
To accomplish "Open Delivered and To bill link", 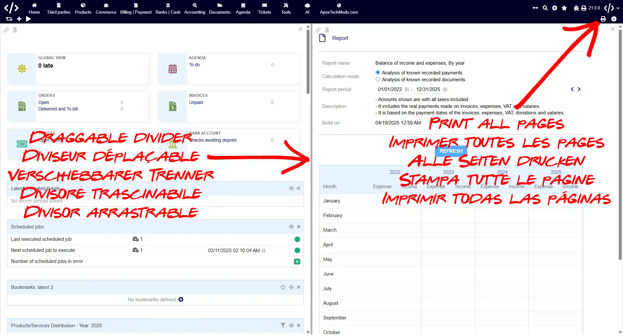I will click(x=58, y=109).
